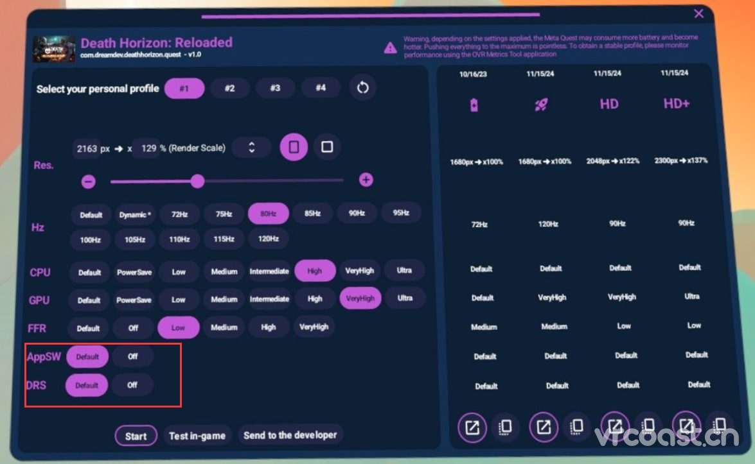Set CPU level to Ultra

coord(404,270)
